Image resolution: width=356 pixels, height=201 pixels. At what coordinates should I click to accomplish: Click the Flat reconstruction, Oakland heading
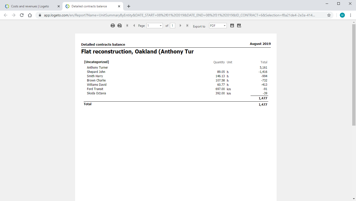(x=137, y=52)
